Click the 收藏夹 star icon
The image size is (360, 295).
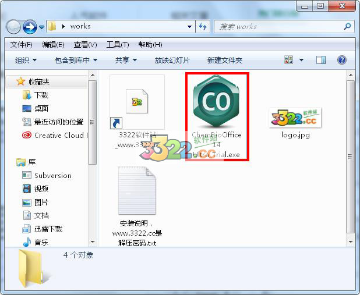(20, 81)
